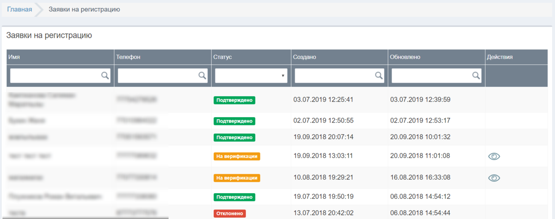Click the Подтверждено badge dated 03.07.2019
Screen dimensions: 555x219
click(x=234, y=100)
